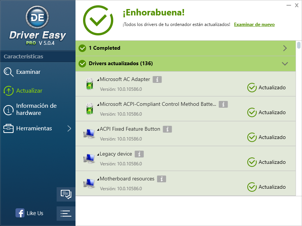Select the ACPI Fixed Feature Button name
This screenshot has height=226, width=302.
pyautogui.click(x=130, y=129)
